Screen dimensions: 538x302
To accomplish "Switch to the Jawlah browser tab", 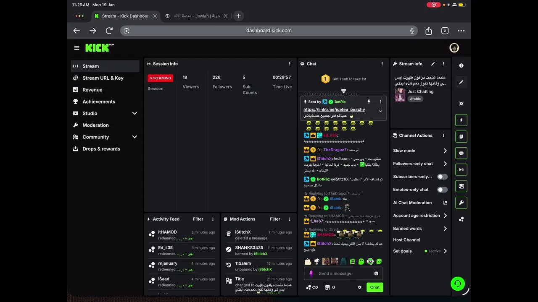I will [196, 16].
